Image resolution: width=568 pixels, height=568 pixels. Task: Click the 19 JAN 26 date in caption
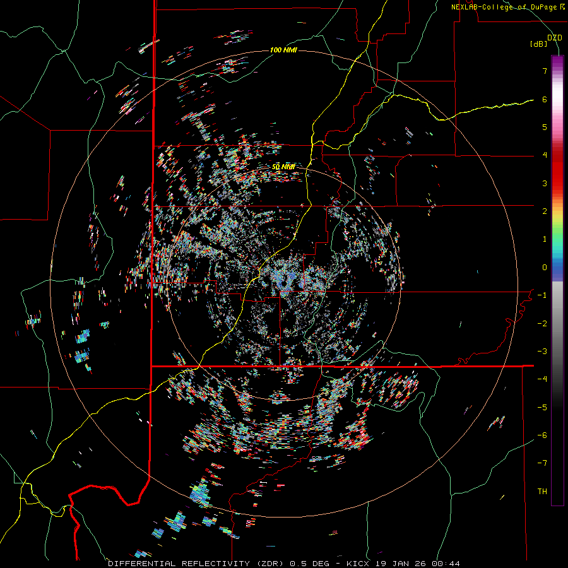[401, 564]
